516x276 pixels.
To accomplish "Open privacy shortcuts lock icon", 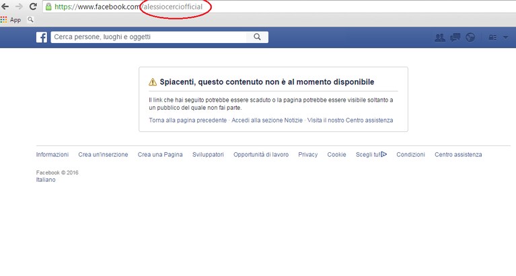I will pos(492,38).
